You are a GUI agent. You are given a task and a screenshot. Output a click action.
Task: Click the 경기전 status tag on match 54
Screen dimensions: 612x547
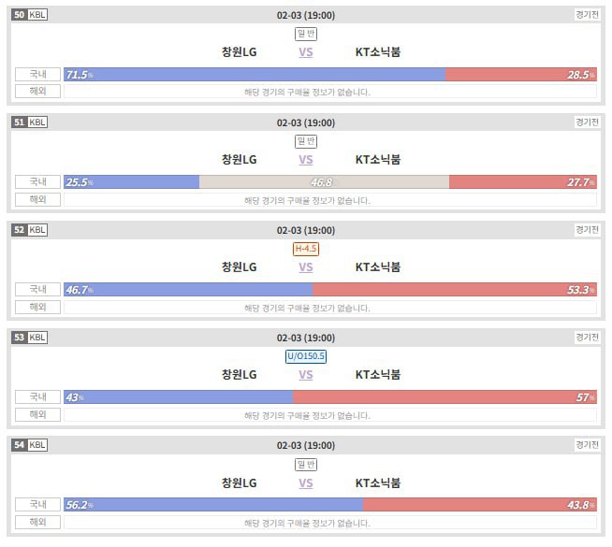click(x=588, y=445)
